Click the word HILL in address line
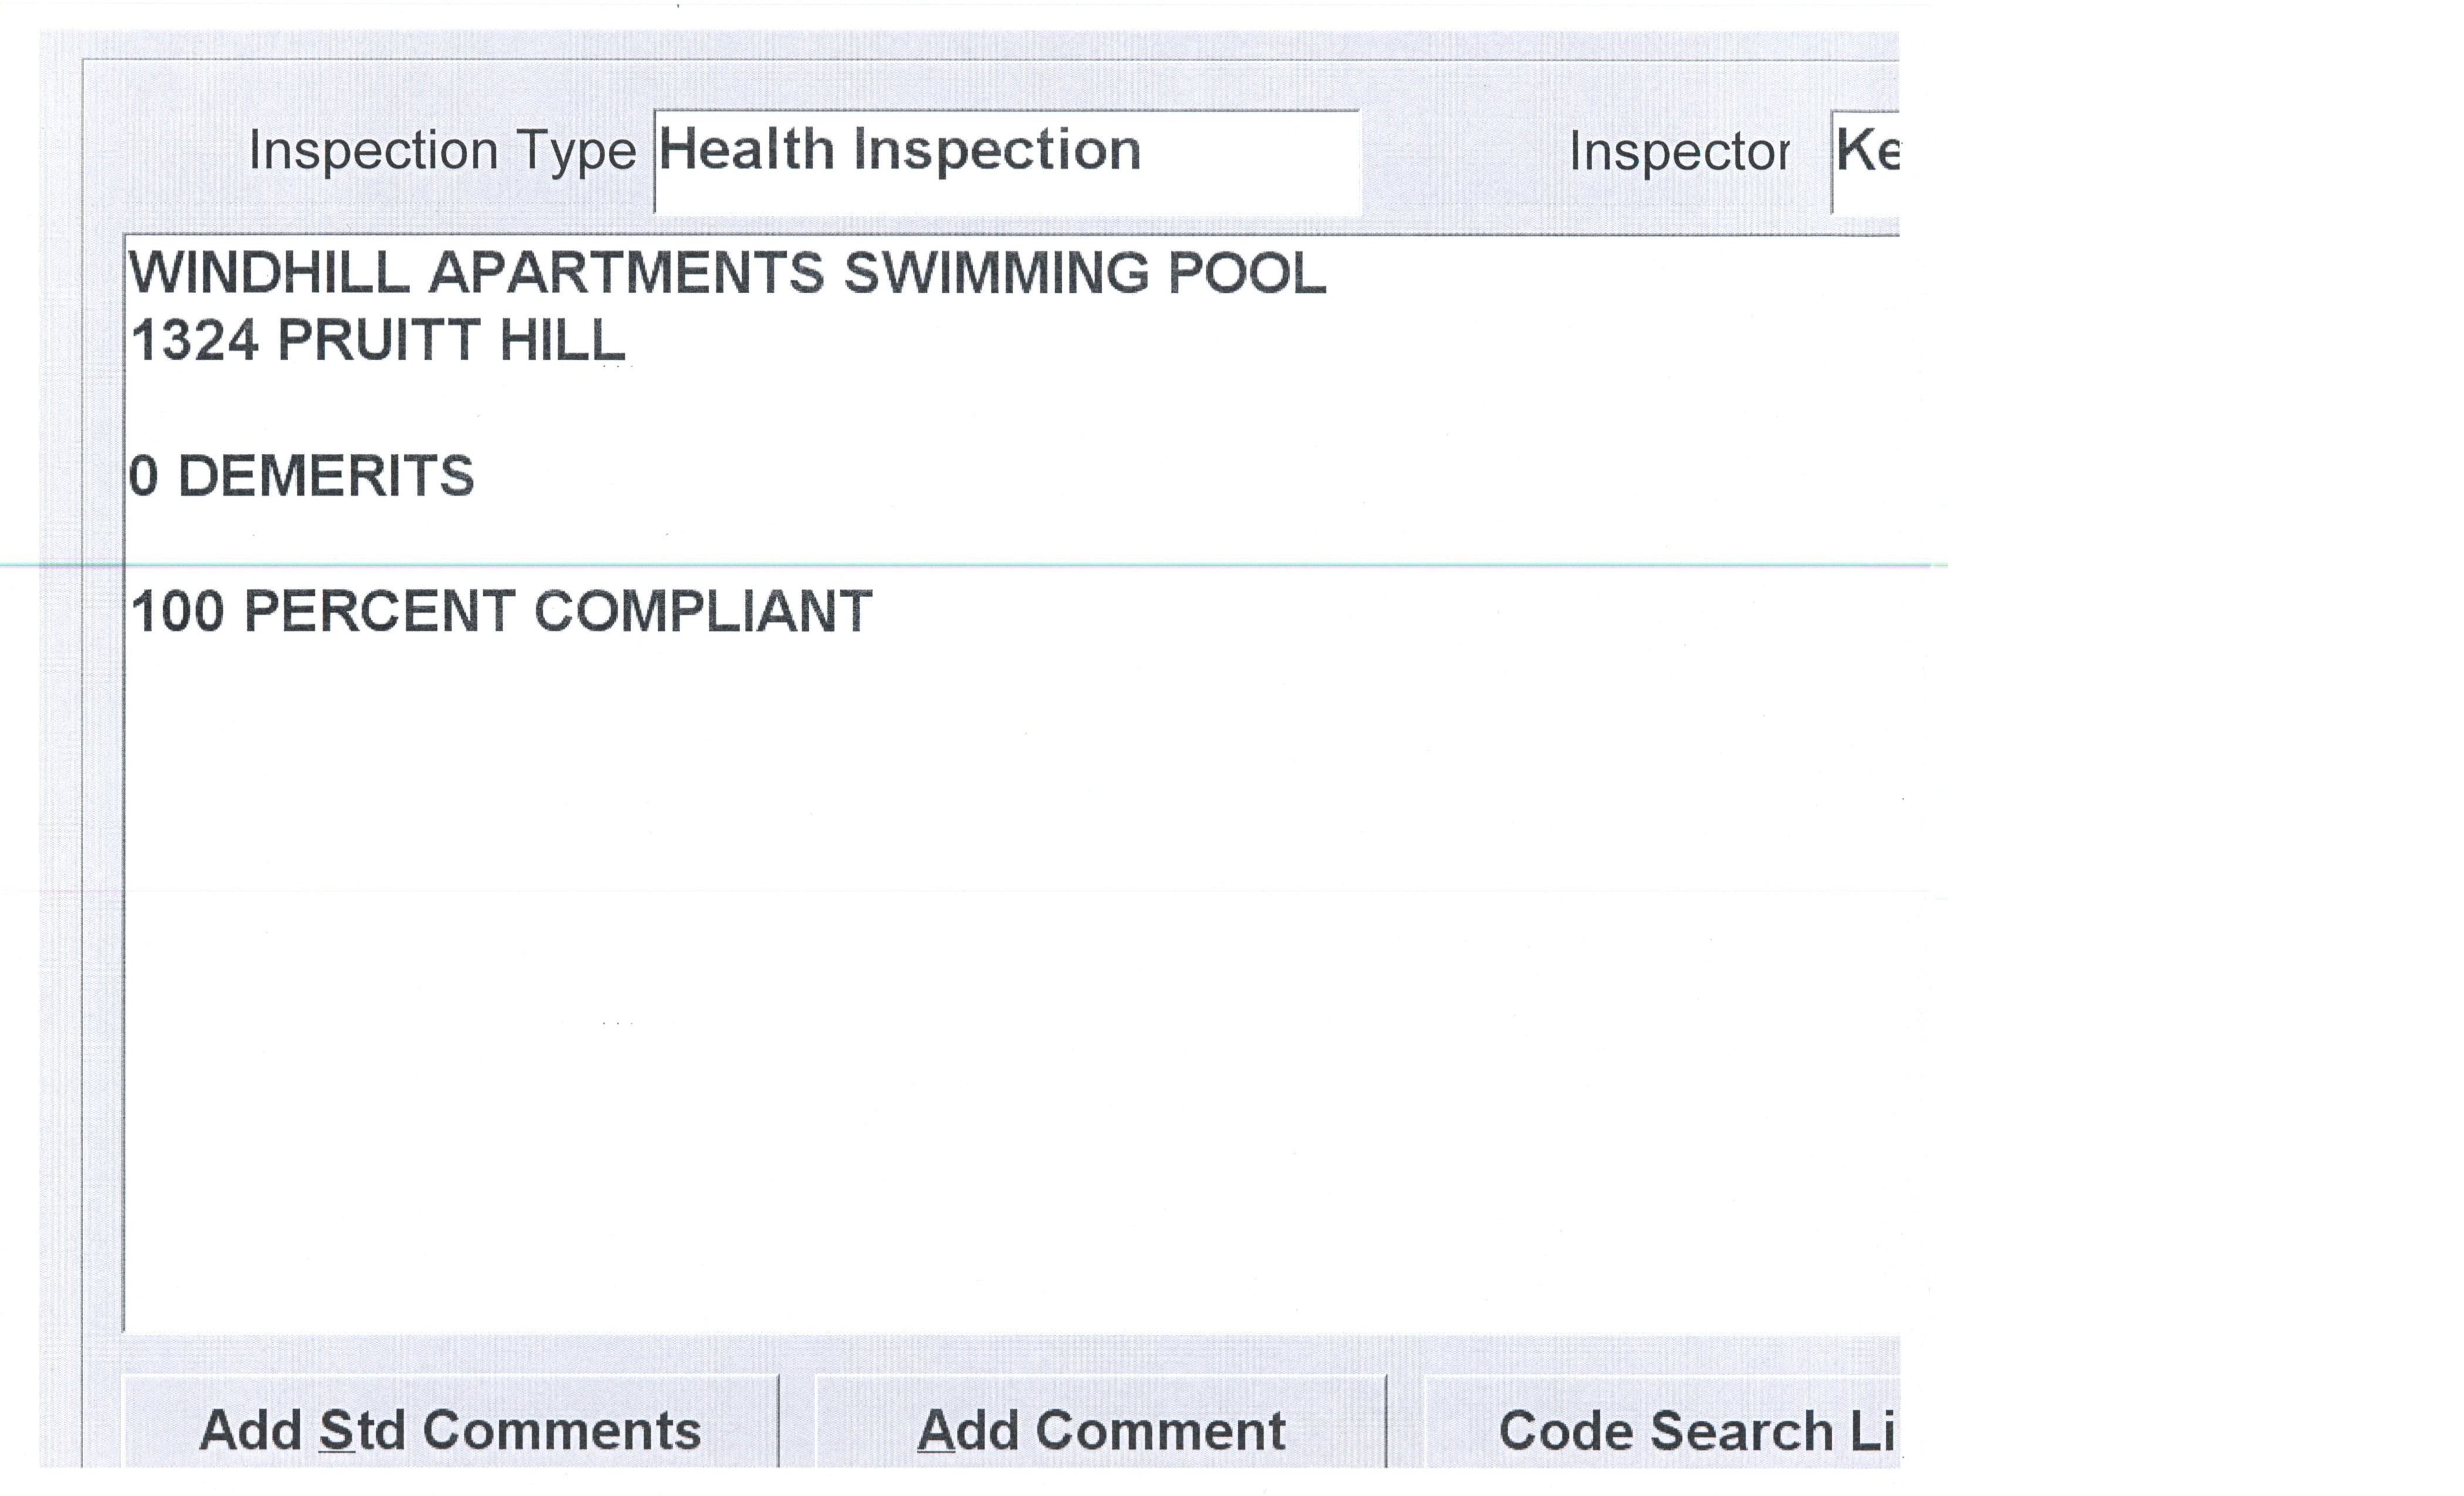Viewport: 2464px width, 1496px height. point(562,341)
